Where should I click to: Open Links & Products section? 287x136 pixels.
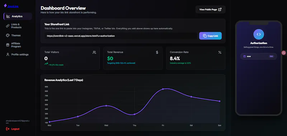(x=18, y=26)
